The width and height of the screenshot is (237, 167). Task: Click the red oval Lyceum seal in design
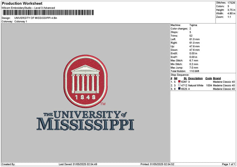coord(86,81)
